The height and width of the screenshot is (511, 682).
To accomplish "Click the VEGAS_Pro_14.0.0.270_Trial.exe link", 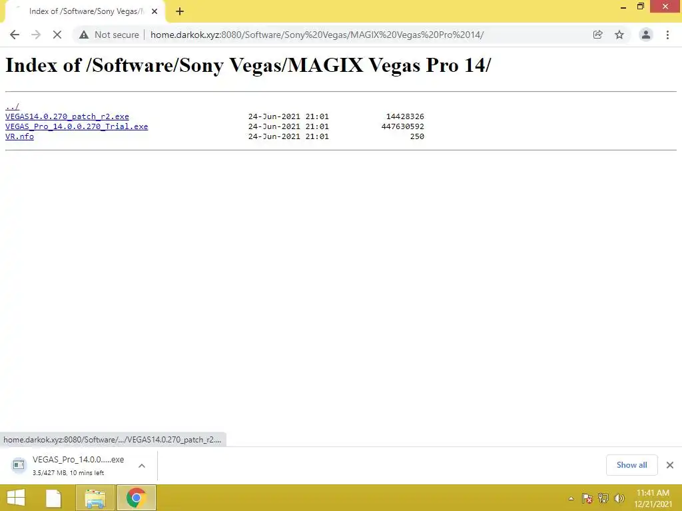I will pos(77,126).
